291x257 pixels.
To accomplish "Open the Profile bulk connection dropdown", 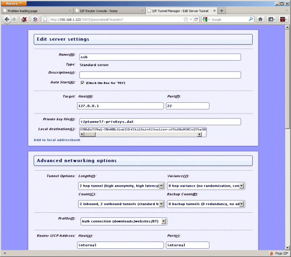I will 124,222.
